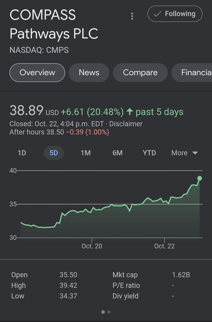Switch chart to 1M range
Viewport: 212px width, 322px height.
point(86,153)
